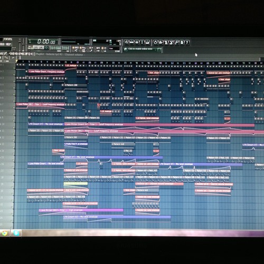Click the play button in transport panel
This screenshot has height=264, width=264.
(36, 48)
